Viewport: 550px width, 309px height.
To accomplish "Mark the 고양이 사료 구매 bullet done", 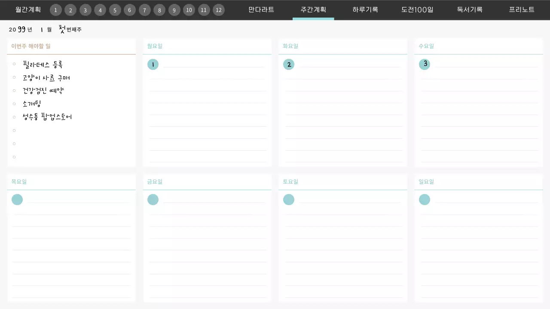I will pyautogui.click(x=14, y=77).
